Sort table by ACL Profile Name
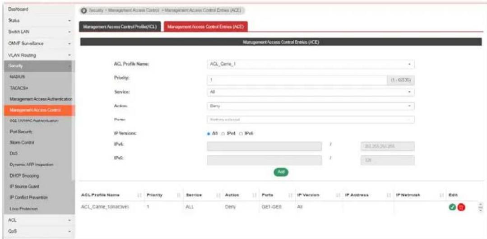Image resolution: width=487 pixels, height=239 pixels. pyautogui.click(x=139, y=195)
